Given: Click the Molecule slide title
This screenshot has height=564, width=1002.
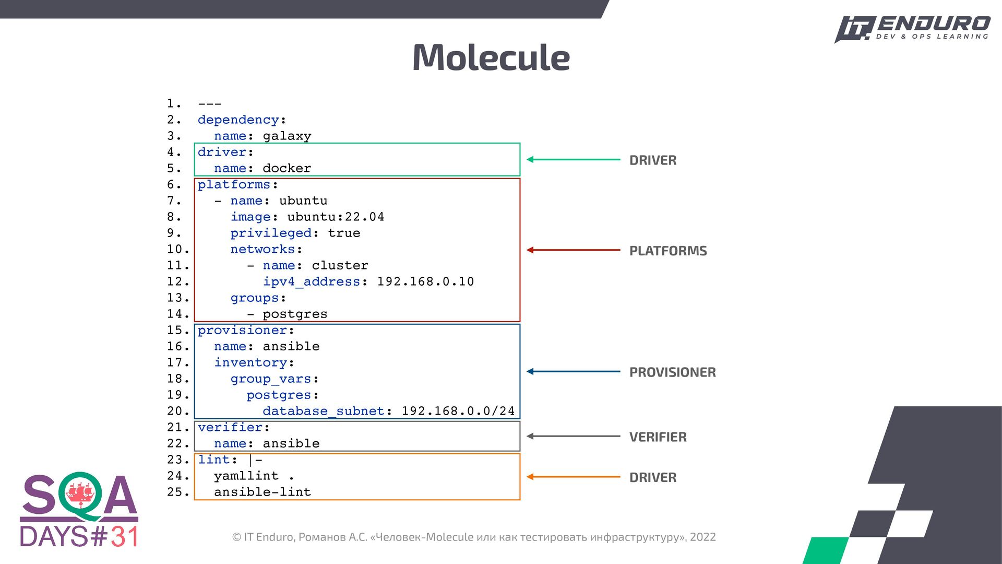Looking at the screenshot, I should 491,57.
